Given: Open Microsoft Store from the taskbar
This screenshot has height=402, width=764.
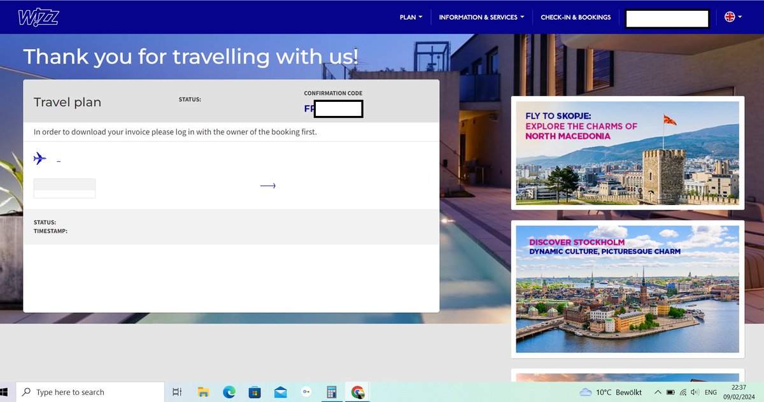Looking at the screenshot, I should click(x=255, y=392).
